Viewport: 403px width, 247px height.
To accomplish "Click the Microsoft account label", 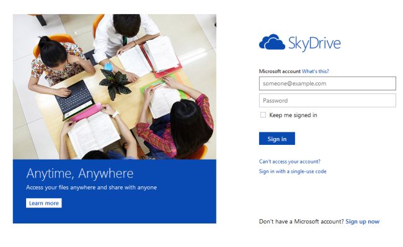I will pos(280,71).
